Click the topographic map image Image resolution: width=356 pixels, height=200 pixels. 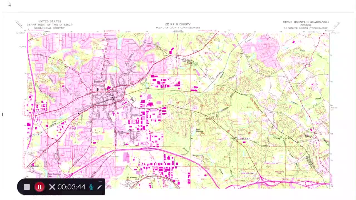[x=178, y=110]
